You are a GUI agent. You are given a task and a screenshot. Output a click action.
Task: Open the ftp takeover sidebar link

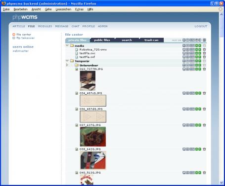coord(26,38)
